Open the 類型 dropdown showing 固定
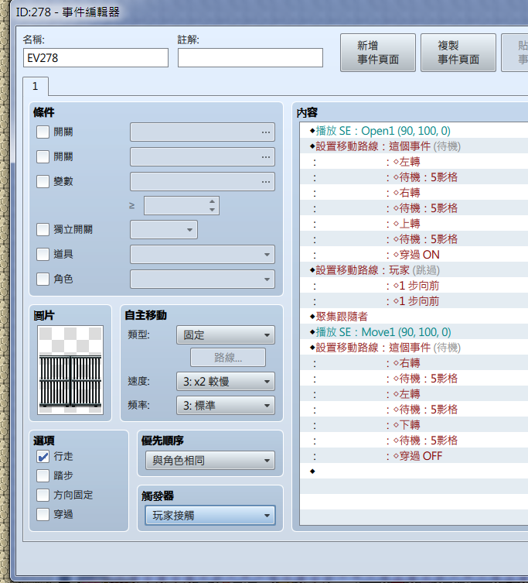 pos(226,335)
